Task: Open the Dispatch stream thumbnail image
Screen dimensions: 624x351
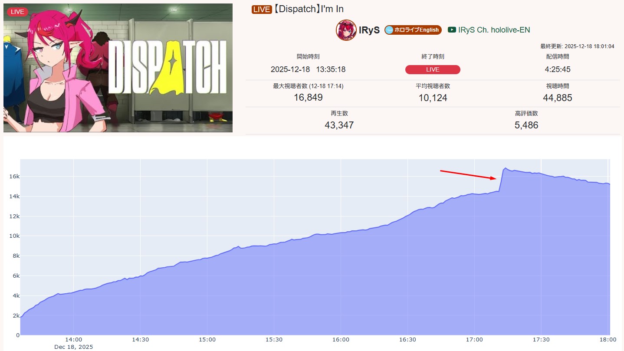Action: [118, 68]
